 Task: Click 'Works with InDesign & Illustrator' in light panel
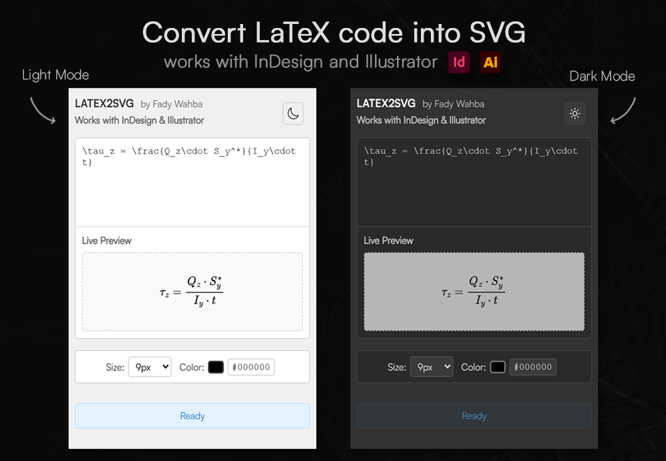[x=139, y=120]
